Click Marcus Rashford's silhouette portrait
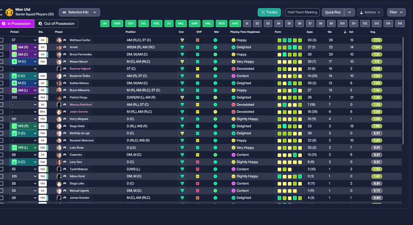Viewport: 413px width, 225px height. point(59,104)
